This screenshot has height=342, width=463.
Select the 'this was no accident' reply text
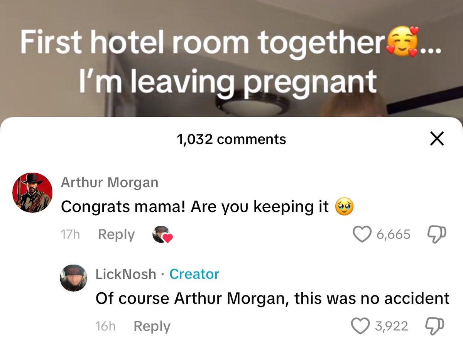[x=372, y=298]
